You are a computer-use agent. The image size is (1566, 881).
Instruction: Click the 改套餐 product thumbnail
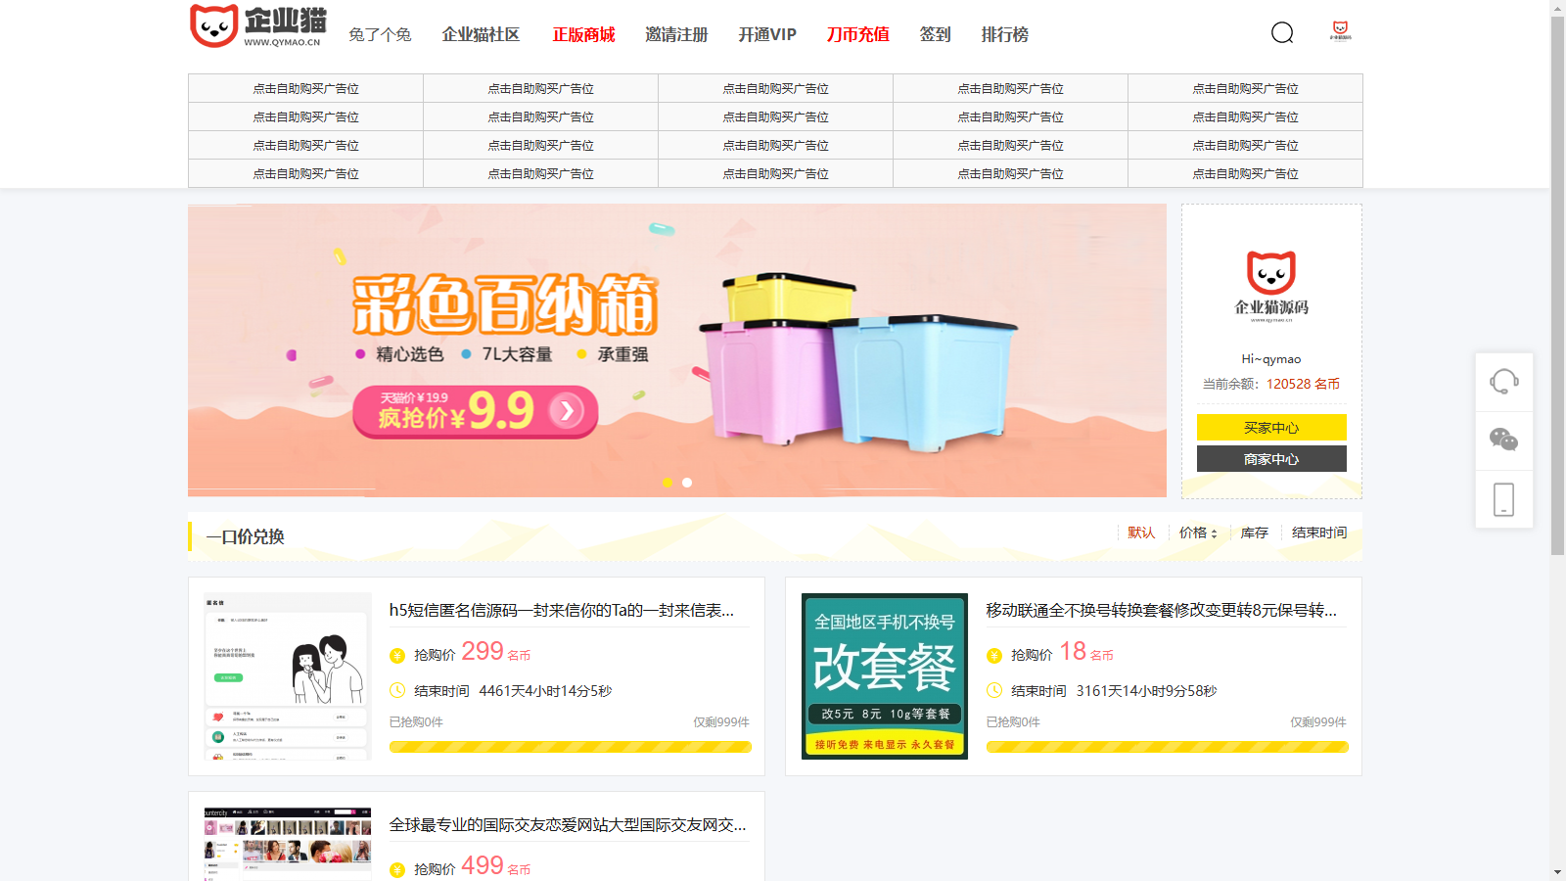pyautogui.click(x=882, y=673)
